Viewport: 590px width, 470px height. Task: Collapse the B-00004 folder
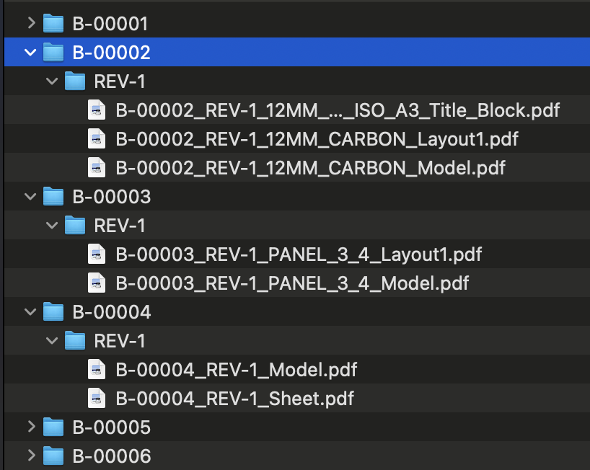pos(30,311)
